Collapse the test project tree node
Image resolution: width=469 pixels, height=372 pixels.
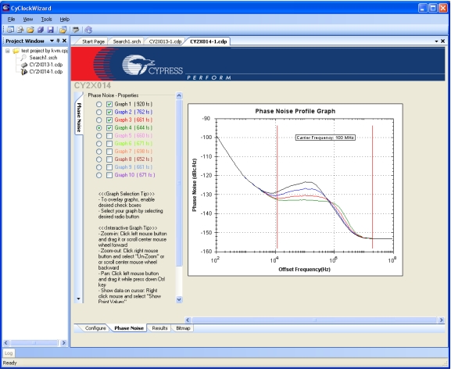(x=7, y=51)
